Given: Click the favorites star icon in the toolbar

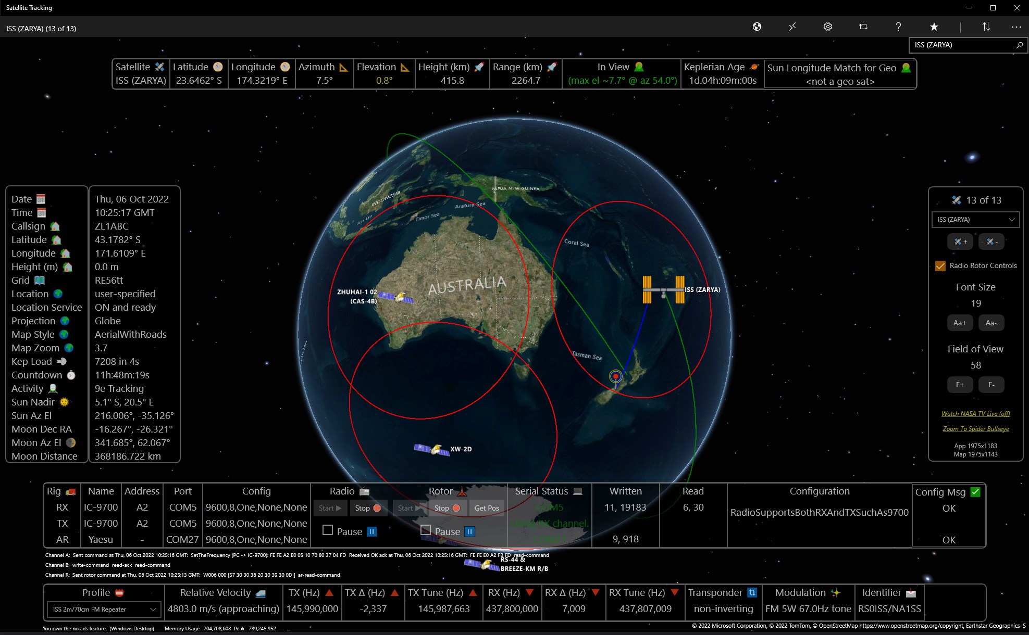Looking at the screenshot, I should pos(934,27).
